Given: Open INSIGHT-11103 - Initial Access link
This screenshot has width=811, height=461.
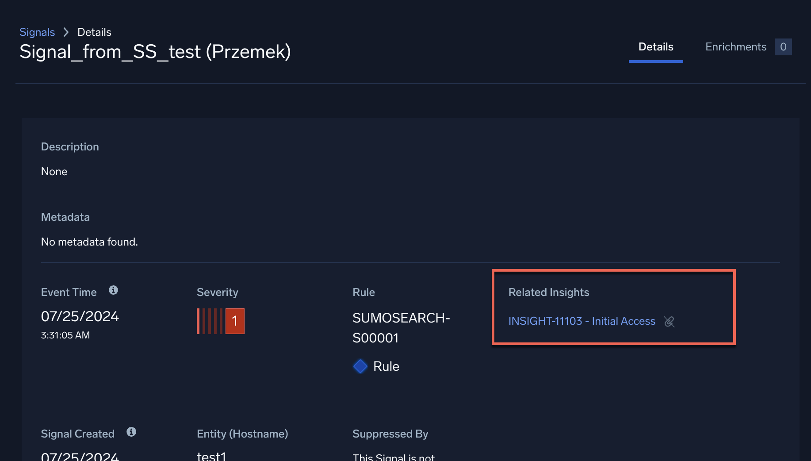Looking at the screenshot, I should 581,321.
